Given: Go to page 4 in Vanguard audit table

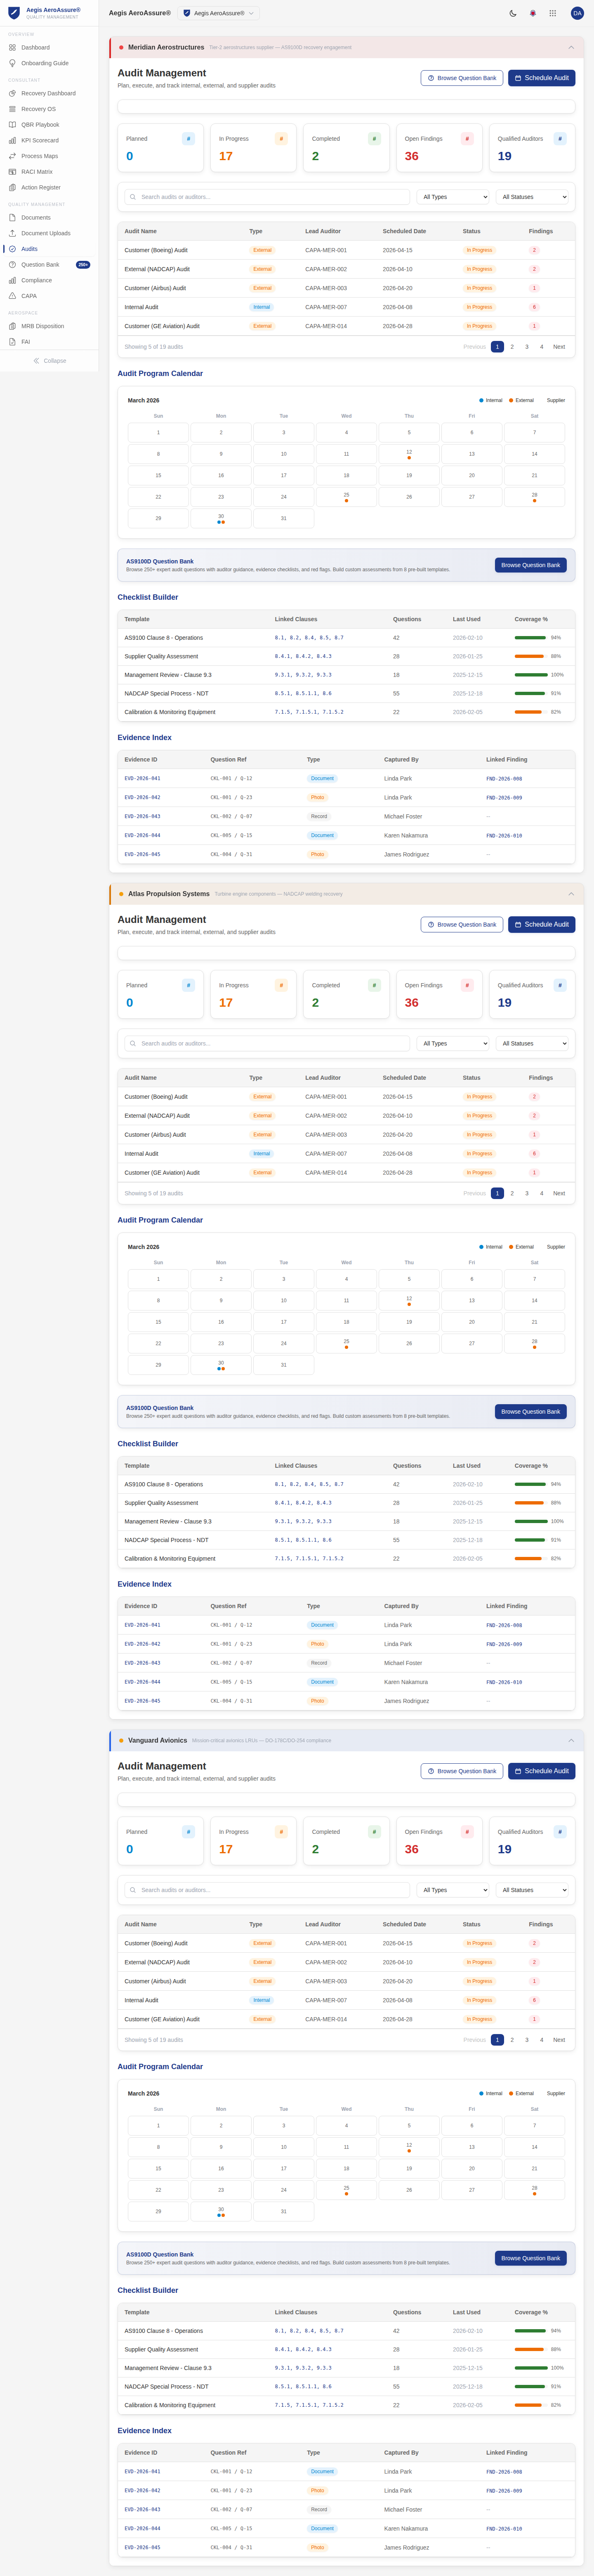Looking at the screenshot, I should coord(542,2040).
